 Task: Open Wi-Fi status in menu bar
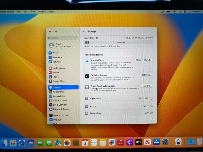(175, 12)
